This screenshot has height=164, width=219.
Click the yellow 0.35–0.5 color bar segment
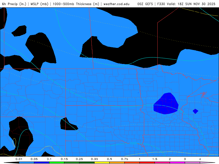pyautogui.click(x=102, y=163)
